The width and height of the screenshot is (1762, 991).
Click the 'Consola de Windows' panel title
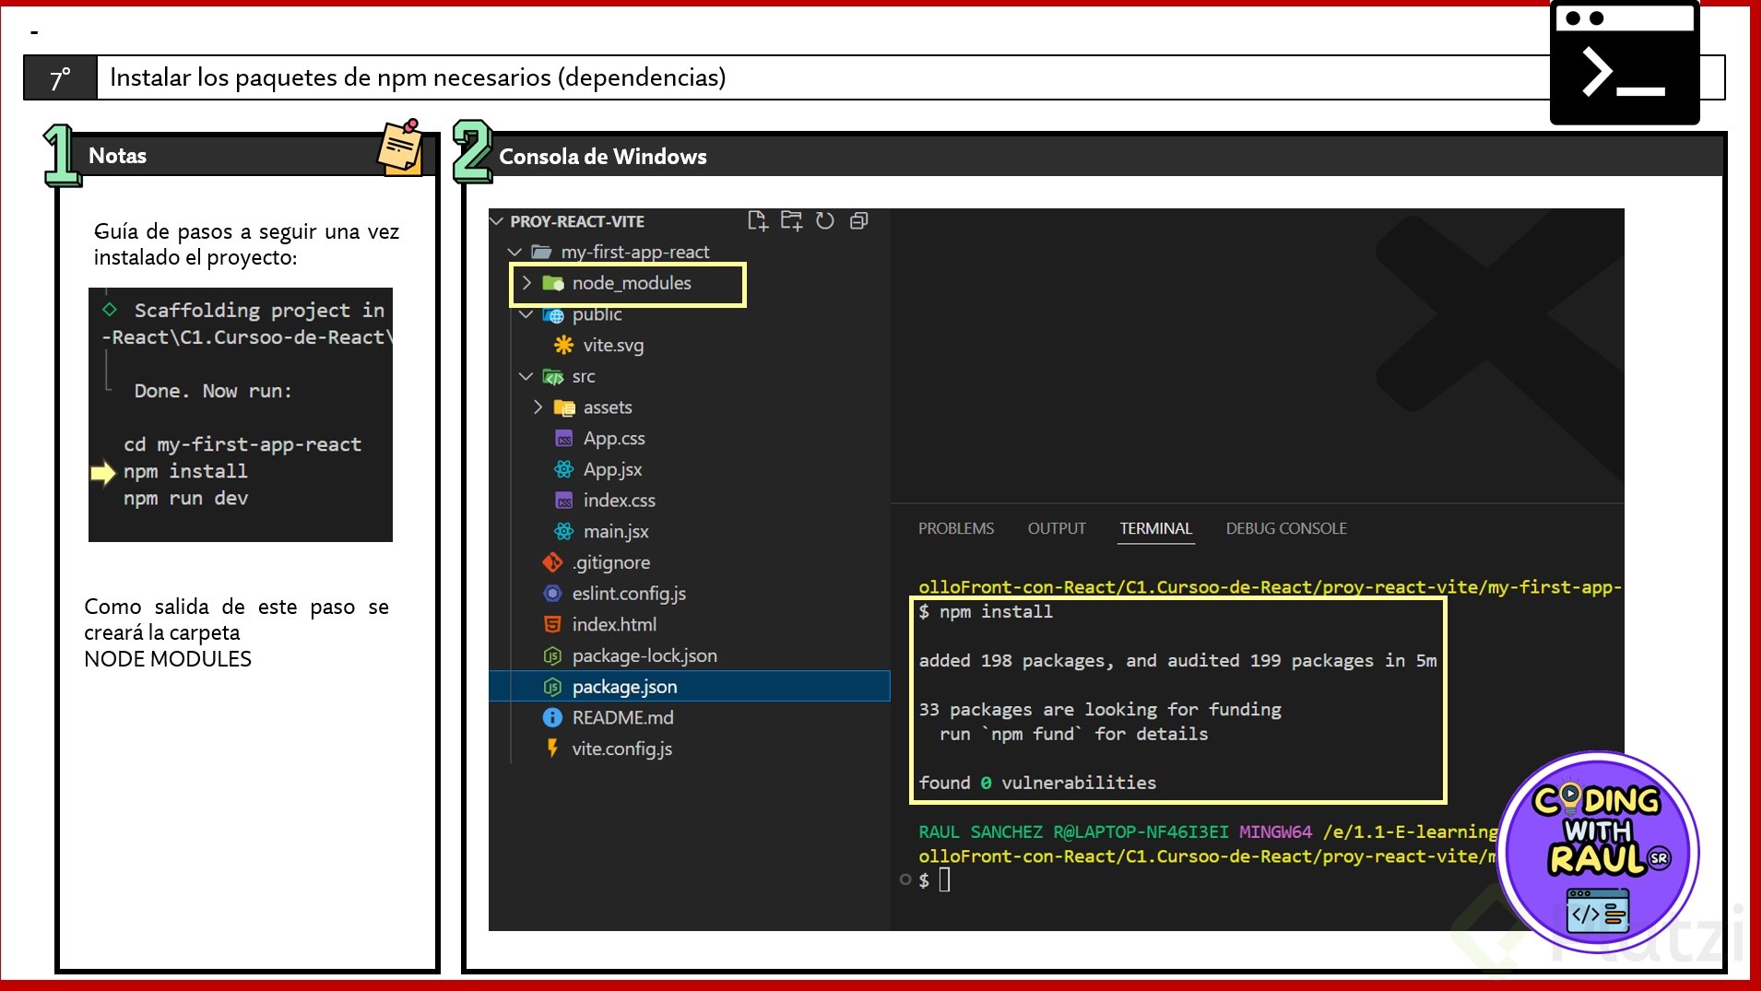point(603,157)
